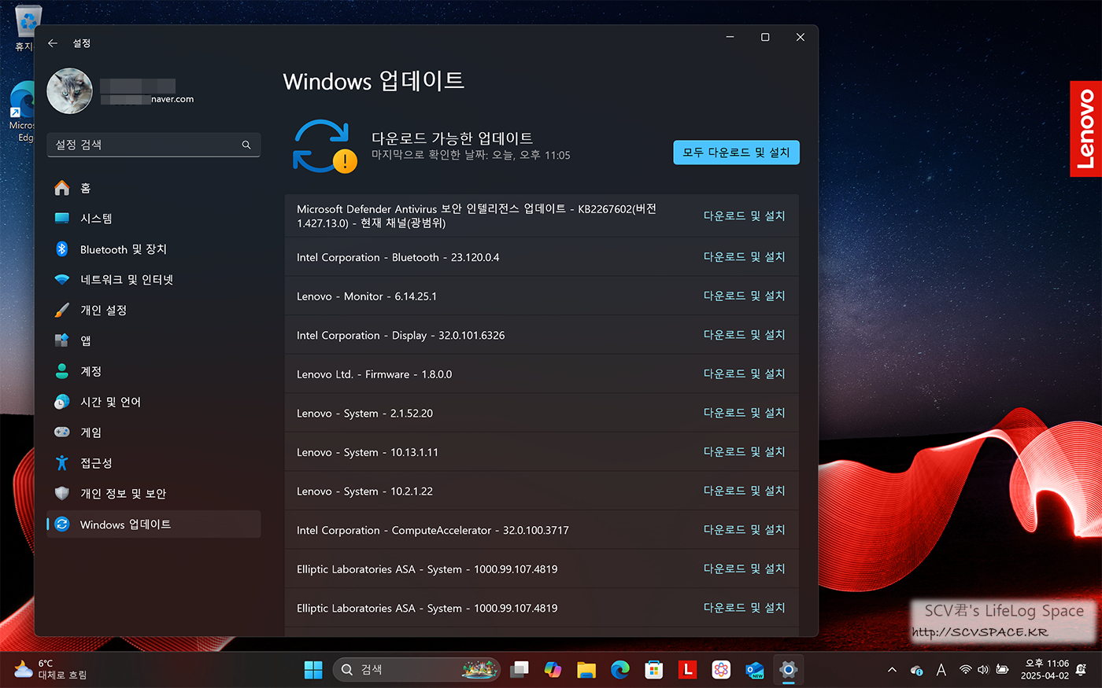1102x688 pixels.
Task: Click the search magnifier icon in settings search
Action: pos(246,145)
